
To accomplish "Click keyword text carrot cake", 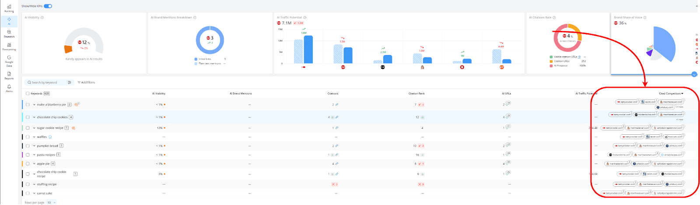I will tap(45, 193).
